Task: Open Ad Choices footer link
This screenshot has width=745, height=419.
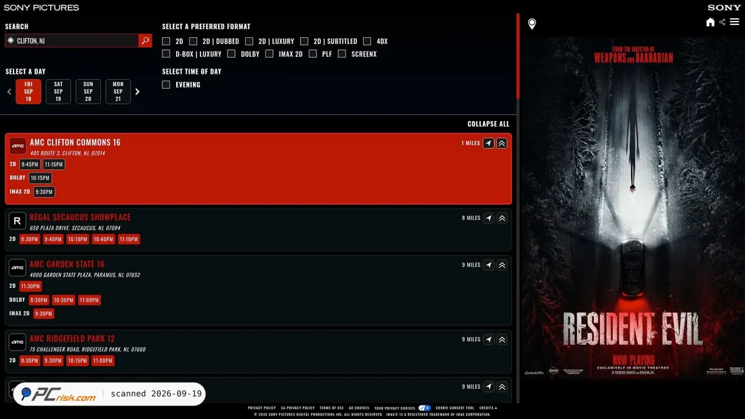Action: coord(359,407)
